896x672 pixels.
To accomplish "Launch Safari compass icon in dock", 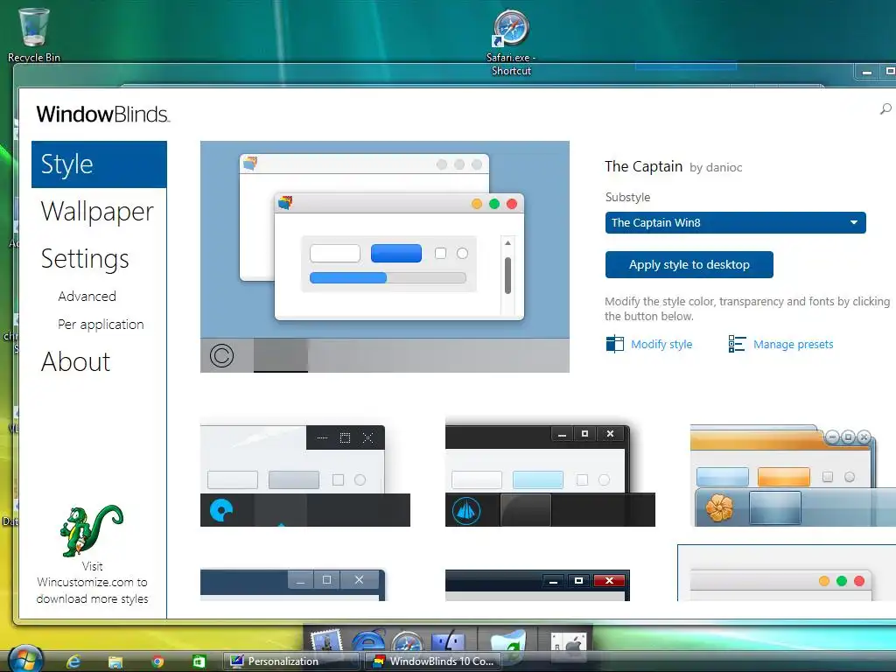I will (x=408, y=640).
